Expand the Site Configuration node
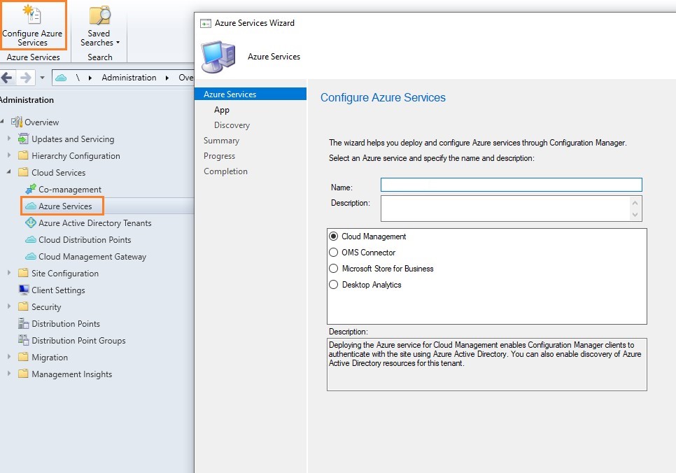 (9, 272)
